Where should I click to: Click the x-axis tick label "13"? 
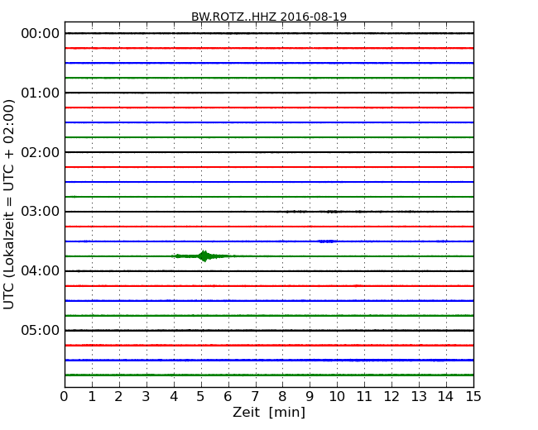pos(419,397)
